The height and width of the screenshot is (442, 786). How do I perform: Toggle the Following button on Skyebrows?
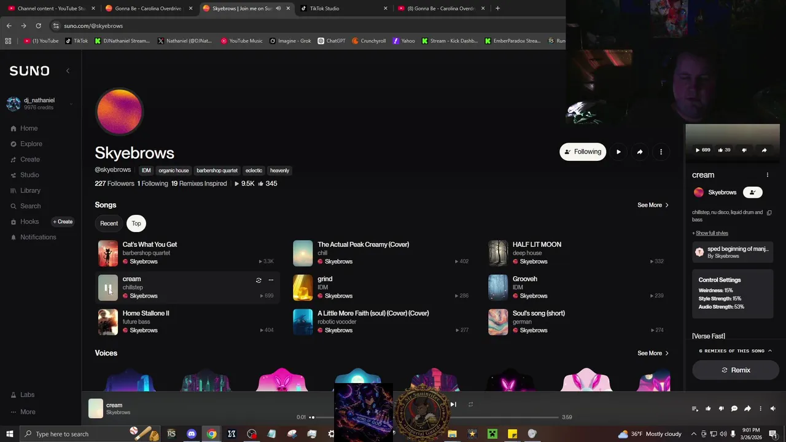[x=583, y=152]
